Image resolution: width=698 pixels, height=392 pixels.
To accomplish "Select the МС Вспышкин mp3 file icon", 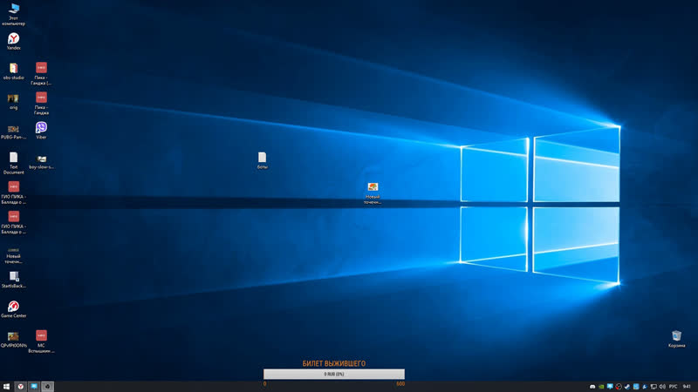I will click(41, 341).
